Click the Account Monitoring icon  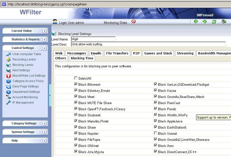pos(8,97)
